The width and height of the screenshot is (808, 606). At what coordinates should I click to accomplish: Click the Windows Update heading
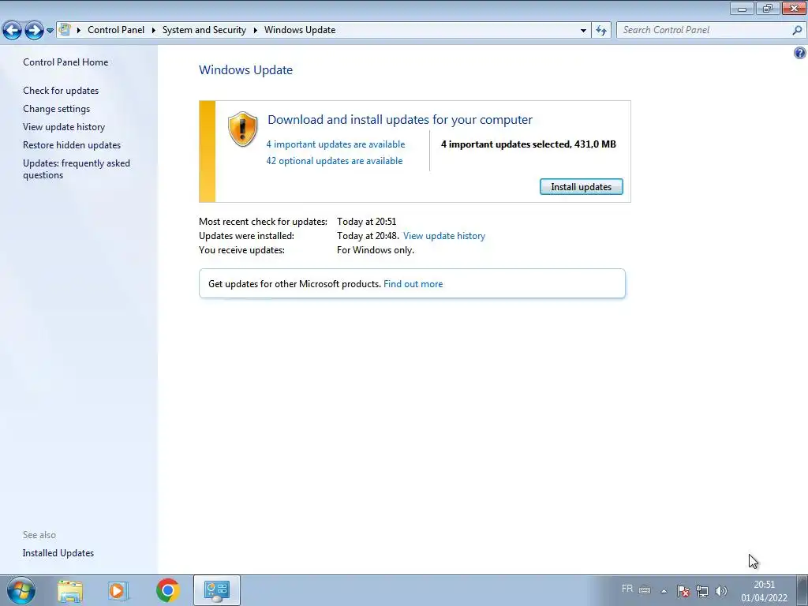point(246,69)
